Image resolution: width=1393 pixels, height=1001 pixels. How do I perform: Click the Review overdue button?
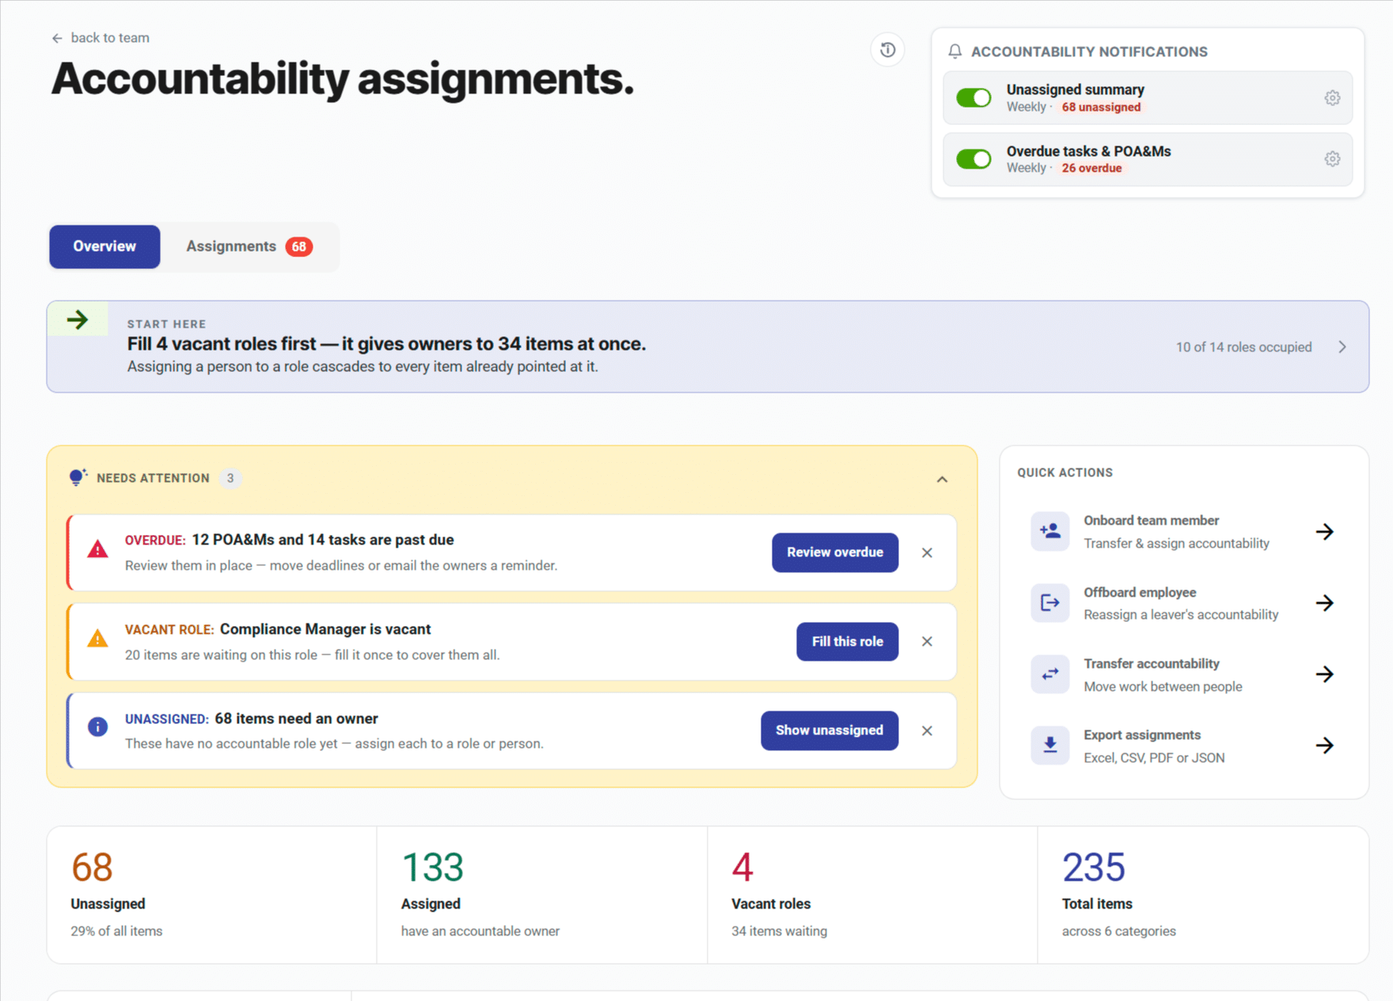(835, 552)
